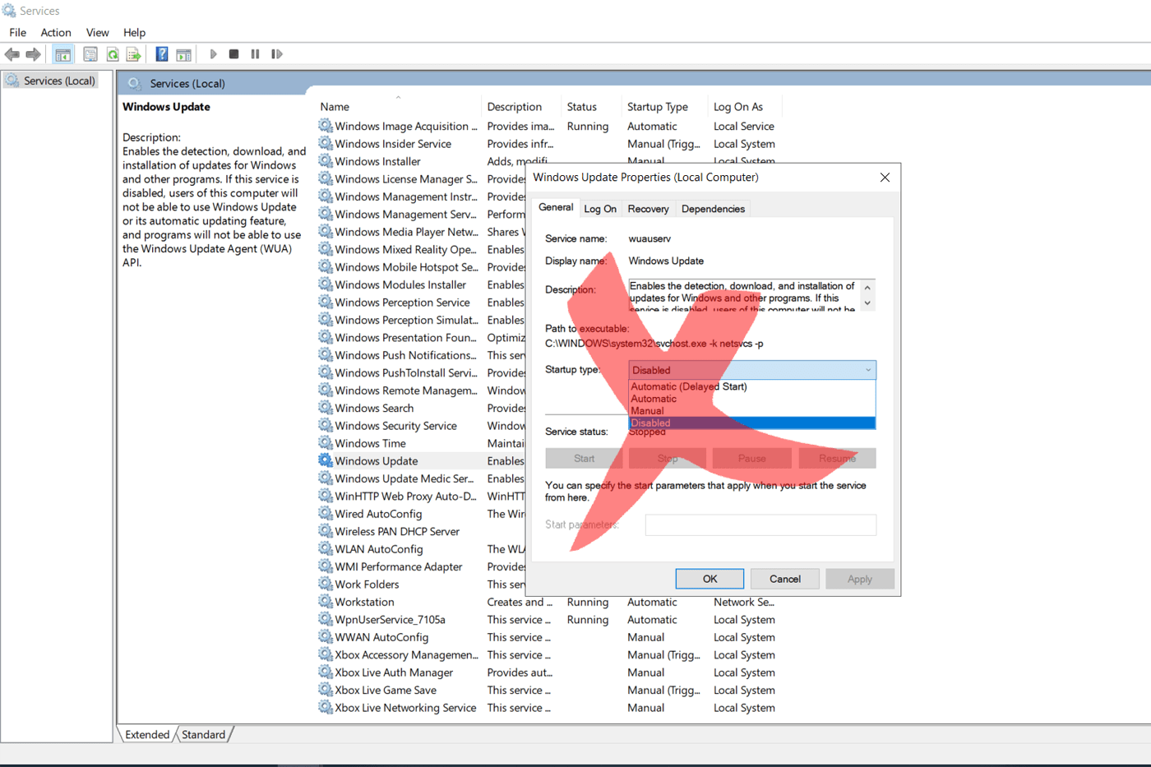Click the gear icon beside Wired AutoConfig
Image resolution: width=1151 pixels, height=767 pixels.
(x=326, y=514)
